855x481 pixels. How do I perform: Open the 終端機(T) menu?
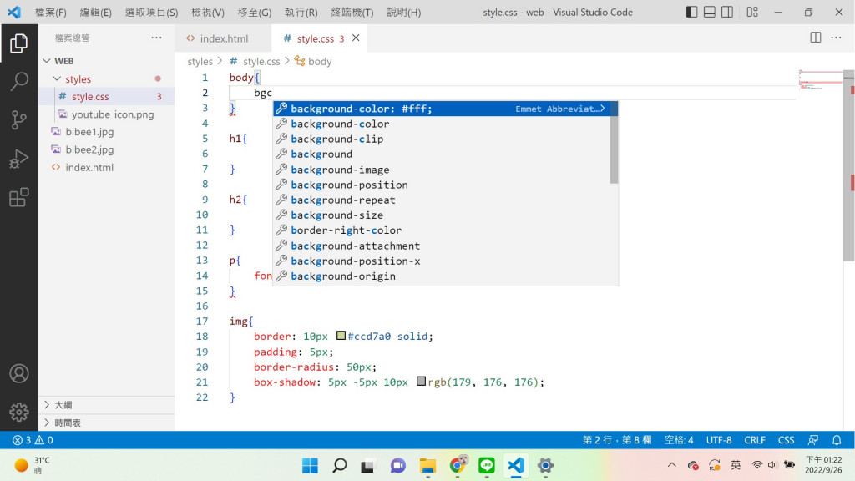pyautogui.click(x=352, y=12)
